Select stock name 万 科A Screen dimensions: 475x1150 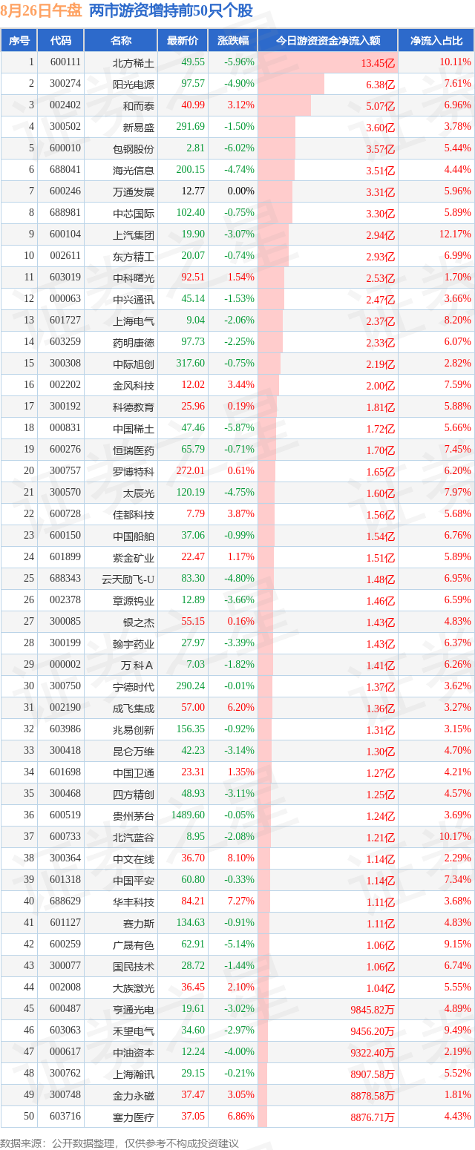138,665
